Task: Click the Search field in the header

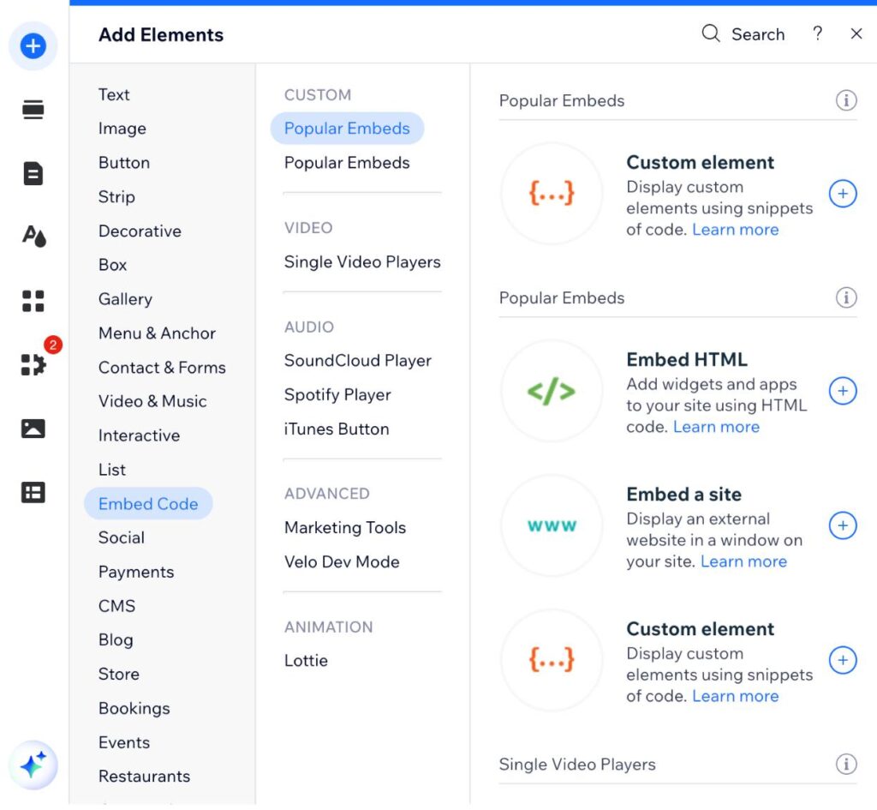Action: coord(744,34)
